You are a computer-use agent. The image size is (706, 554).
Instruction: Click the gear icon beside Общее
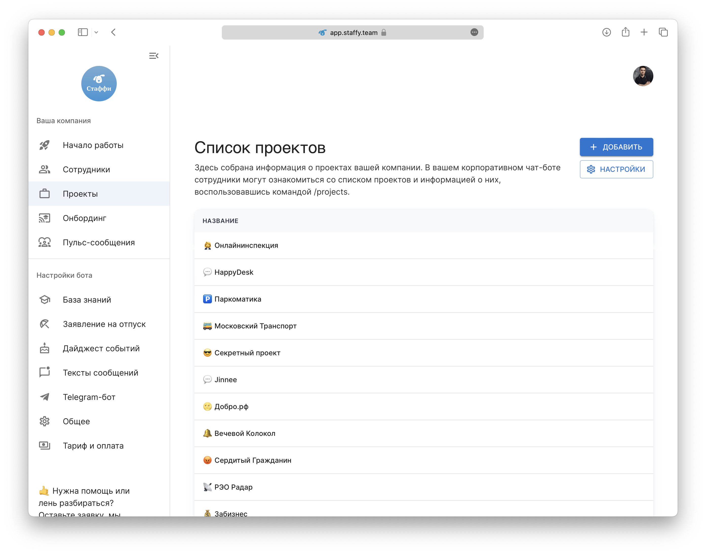tap(44, 421)
